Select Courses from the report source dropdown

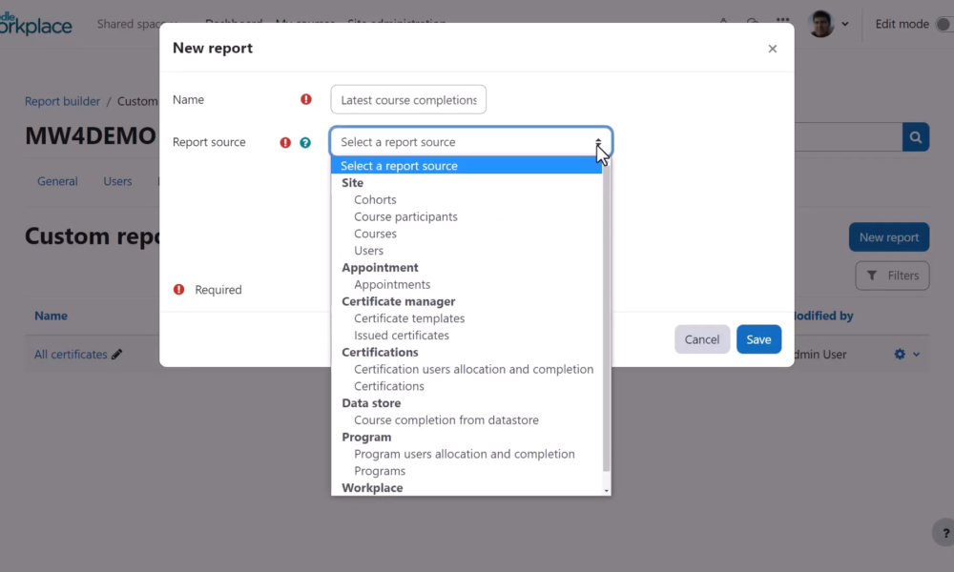click(x=375, y=233)
